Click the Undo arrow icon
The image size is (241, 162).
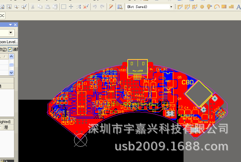point(95,7)
